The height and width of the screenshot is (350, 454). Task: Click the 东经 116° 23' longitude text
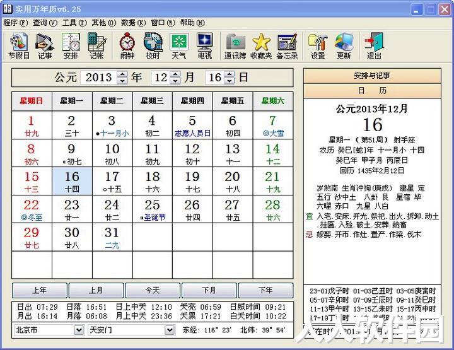(x=206, y=330)
